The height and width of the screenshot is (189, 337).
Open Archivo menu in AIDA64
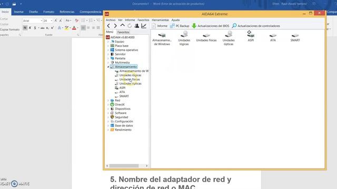[x=111, y=20]
